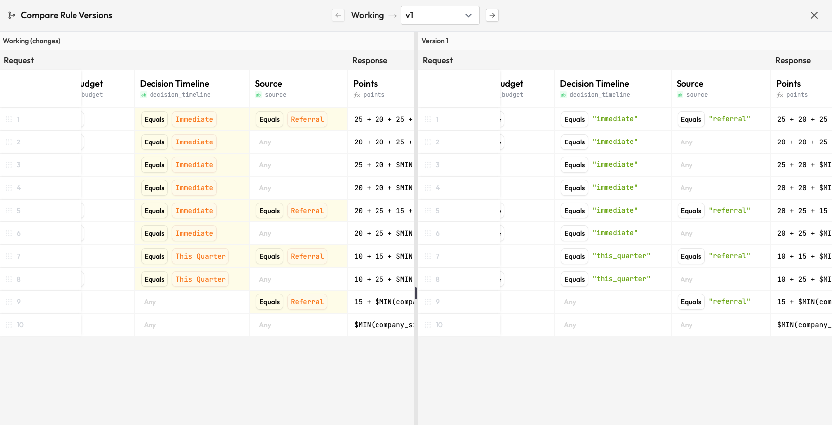Click the drag handle for row 3 in Version 1 panel

tap(428, 165)
